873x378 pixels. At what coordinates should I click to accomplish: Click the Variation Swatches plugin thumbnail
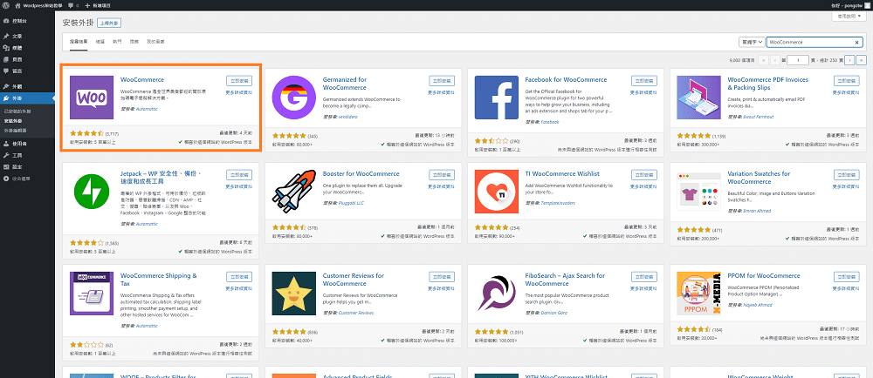(698, 192)
